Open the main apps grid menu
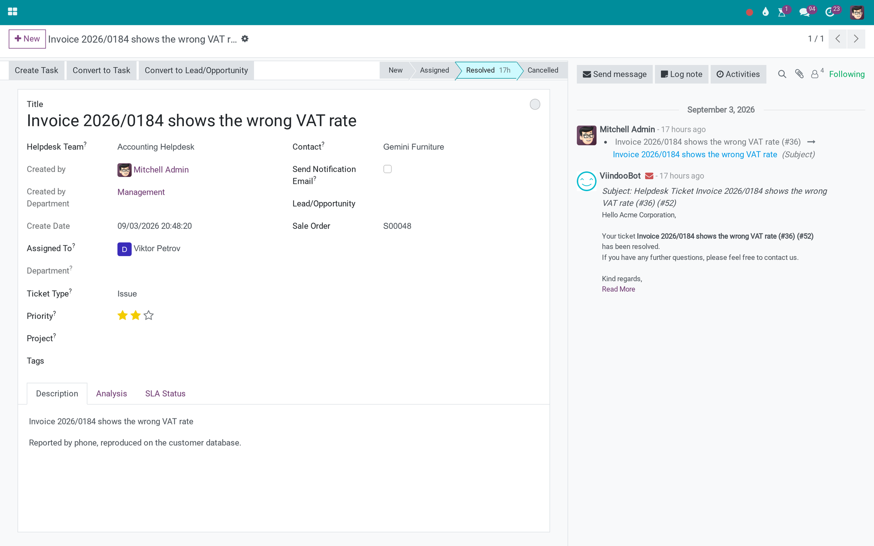The image size is (874, 546). click(13, 12)
